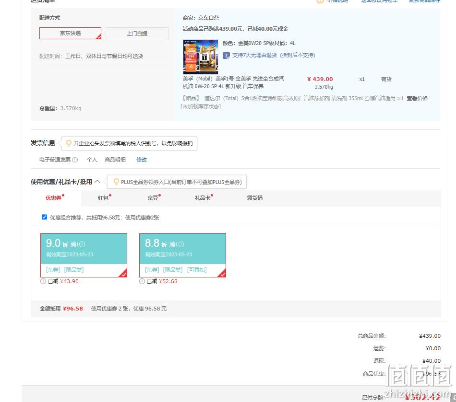Open the 美孚1号 金美孚 product title

(x=233, y=82)
